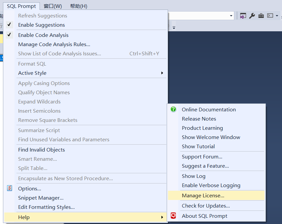This screenshot has width=282, height=224.
Task: Open the dropdown arrow beside the terminal icon
Action: coord(277,16)
